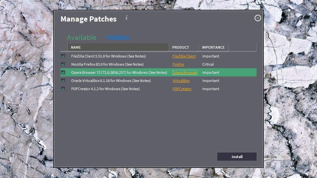Open the Firefox product link
This screenshot has width=317, height=178.
coord(178,64)
